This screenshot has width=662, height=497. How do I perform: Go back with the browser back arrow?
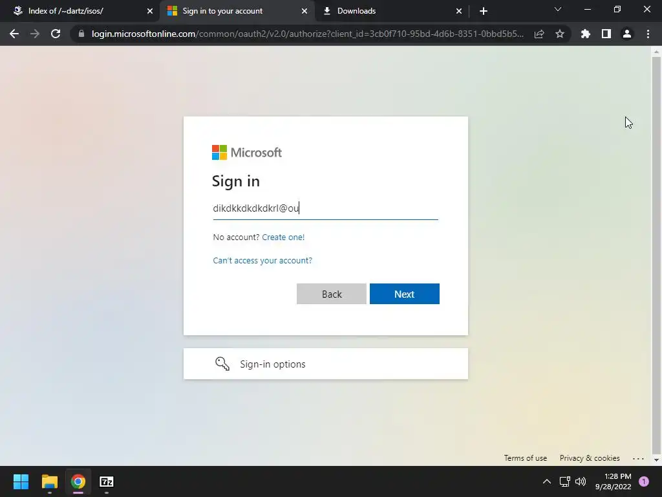tap(14, 34)
